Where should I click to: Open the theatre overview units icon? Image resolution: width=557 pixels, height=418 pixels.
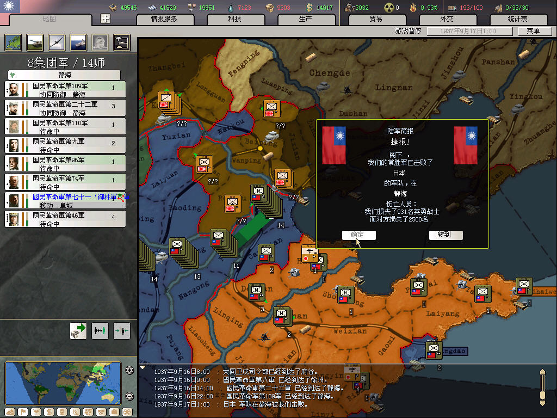(x=122, y=42)
